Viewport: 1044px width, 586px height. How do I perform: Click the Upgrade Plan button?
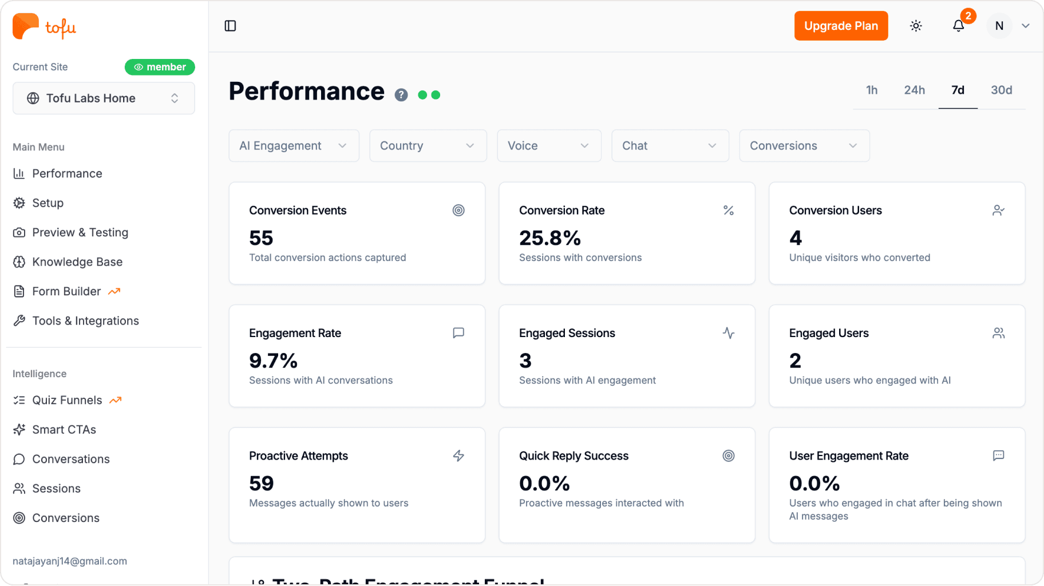[841, 26]
